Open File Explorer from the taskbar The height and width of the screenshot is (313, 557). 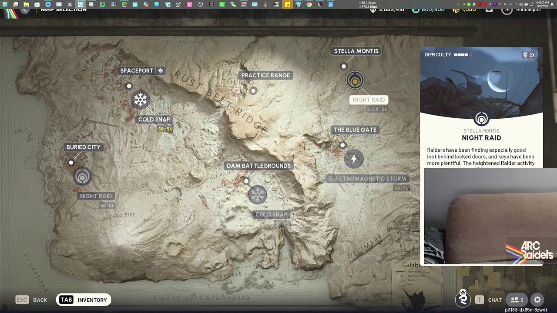coord(27,4)
